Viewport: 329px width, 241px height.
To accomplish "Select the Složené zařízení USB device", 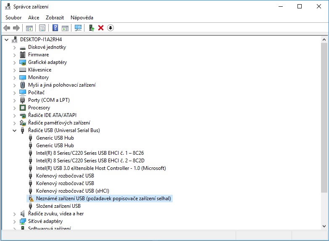I will click(58, 206).
